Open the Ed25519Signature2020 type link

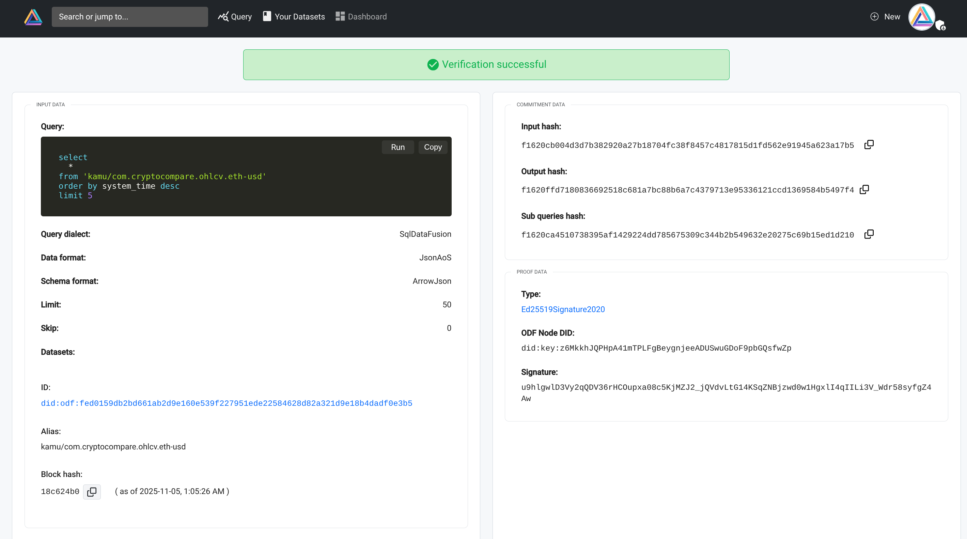[x=563, y=309]
